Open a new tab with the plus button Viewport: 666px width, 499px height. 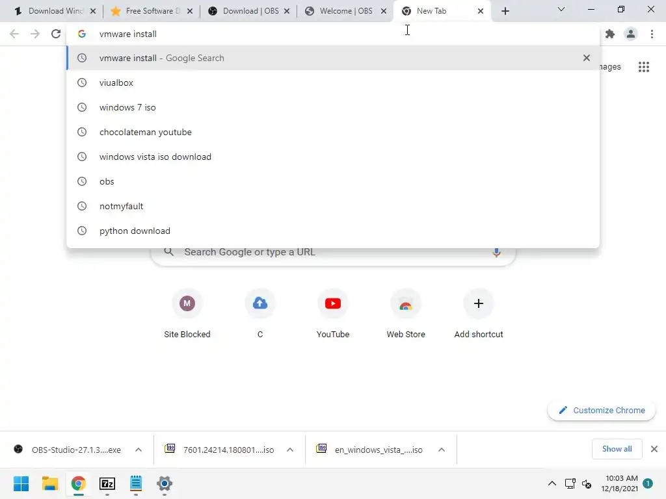point(505,11)
